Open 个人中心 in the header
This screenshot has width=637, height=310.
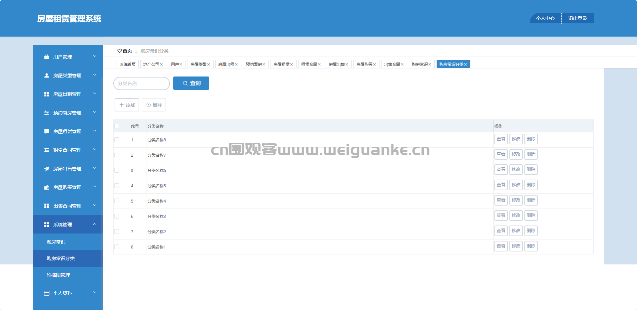coord(545,18)
